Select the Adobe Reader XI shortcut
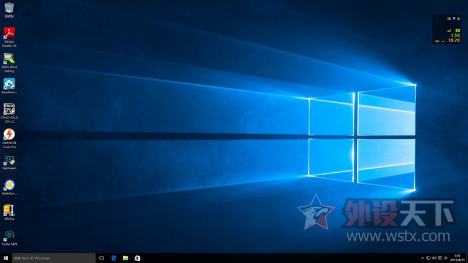Viewport: 468px width, 263px height. 9,37
